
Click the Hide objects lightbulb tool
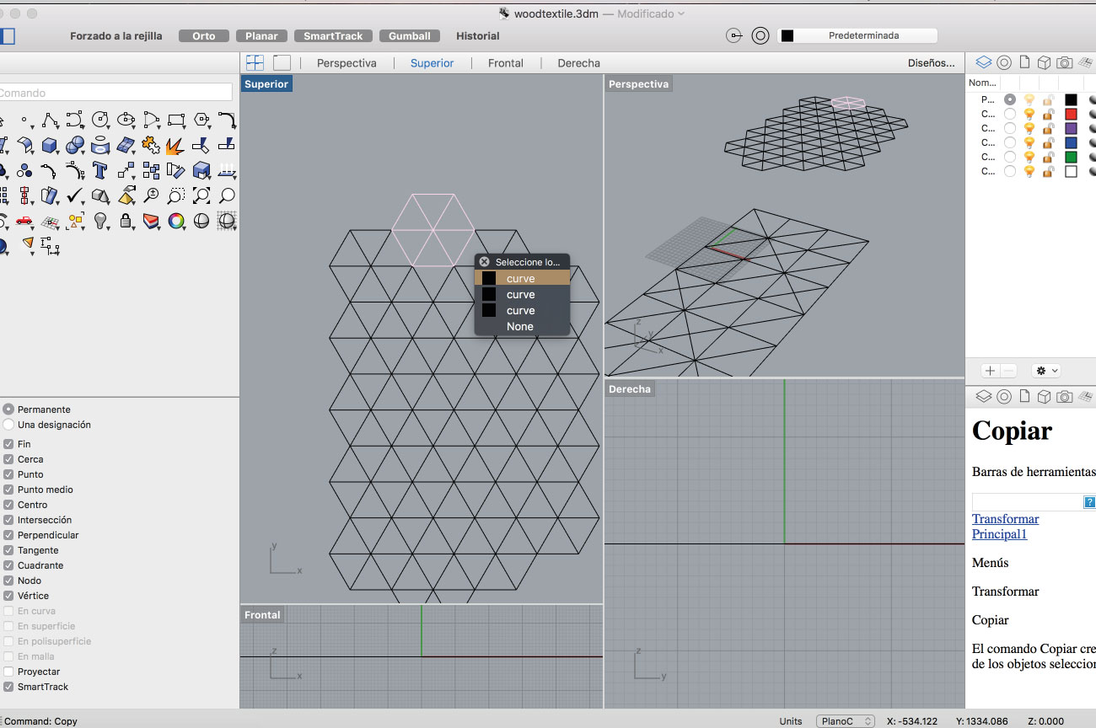click(99, 221)
